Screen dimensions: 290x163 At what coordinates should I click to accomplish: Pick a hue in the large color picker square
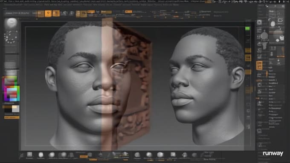coord(12,93)
